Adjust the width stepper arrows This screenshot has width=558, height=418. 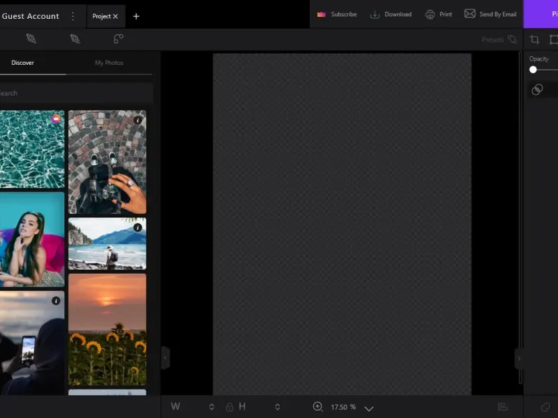point(212,407)
